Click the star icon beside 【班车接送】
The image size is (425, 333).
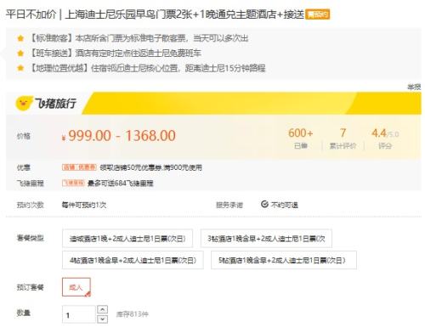(x=20, y=54)
